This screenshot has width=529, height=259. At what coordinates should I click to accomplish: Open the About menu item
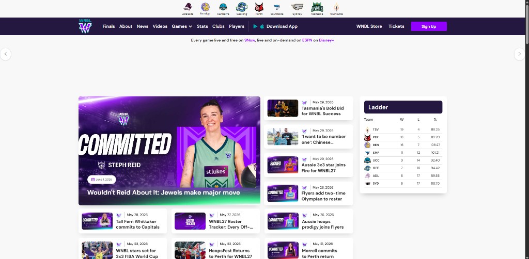(x=126, y=26)
